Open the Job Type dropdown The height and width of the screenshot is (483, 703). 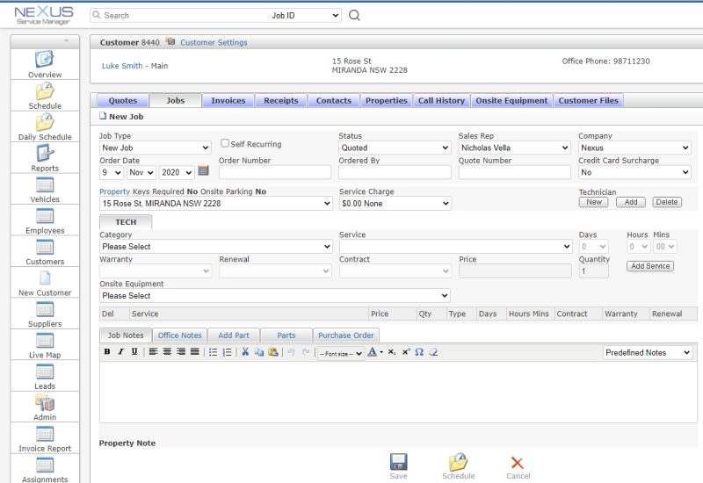[156, 148]
